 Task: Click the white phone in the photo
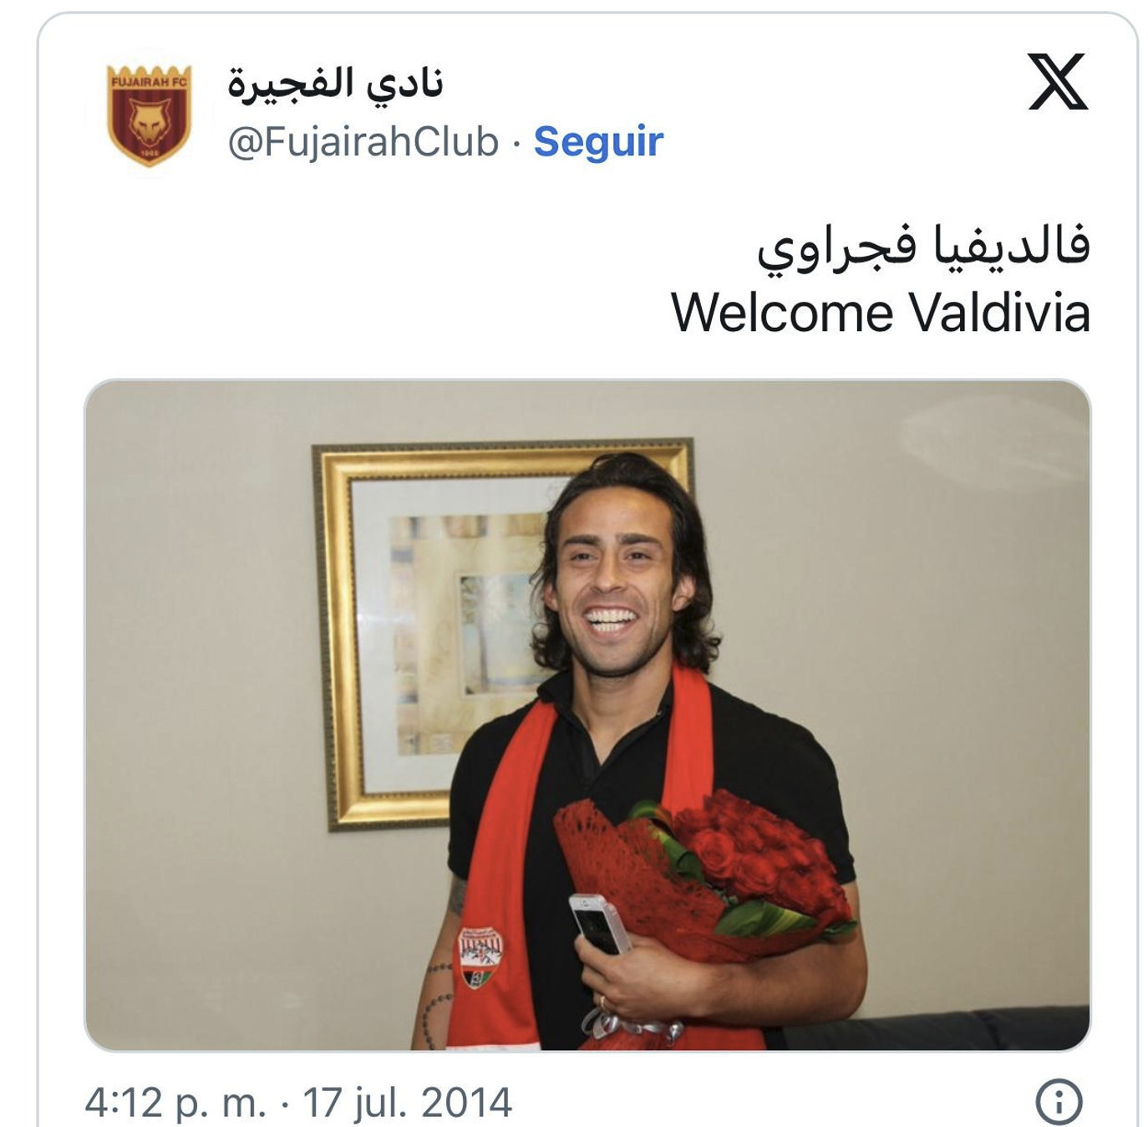coord(599,924)
